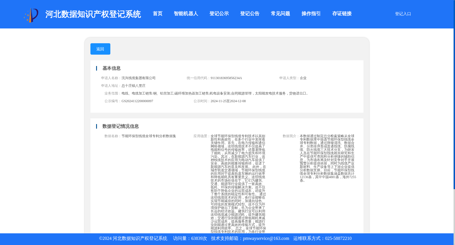Select data name 节能环保型线缆全球专利分析数据集

149,136
